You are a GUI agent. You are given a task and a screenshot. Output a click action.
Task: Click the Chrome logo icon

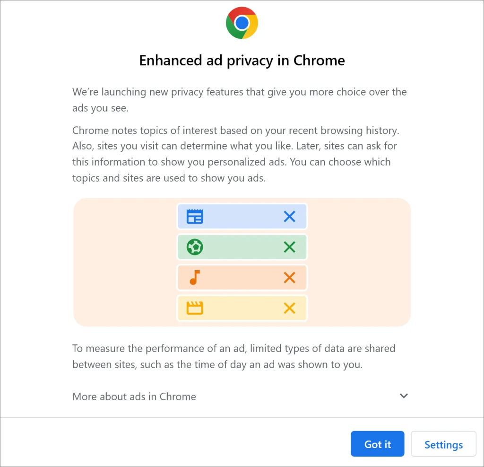[242, 22]
